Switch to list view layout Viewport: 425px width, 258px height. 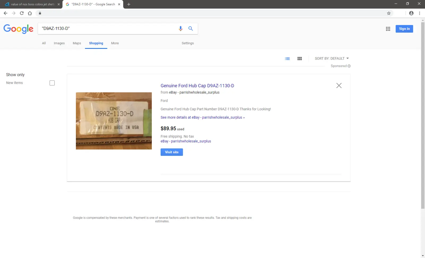click(287, 59)
